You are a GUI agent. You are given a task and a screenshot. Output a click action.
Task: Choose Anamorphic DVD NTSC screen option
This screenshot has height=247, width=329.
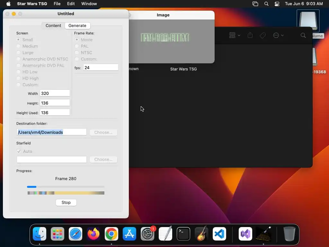coord(18,59)
